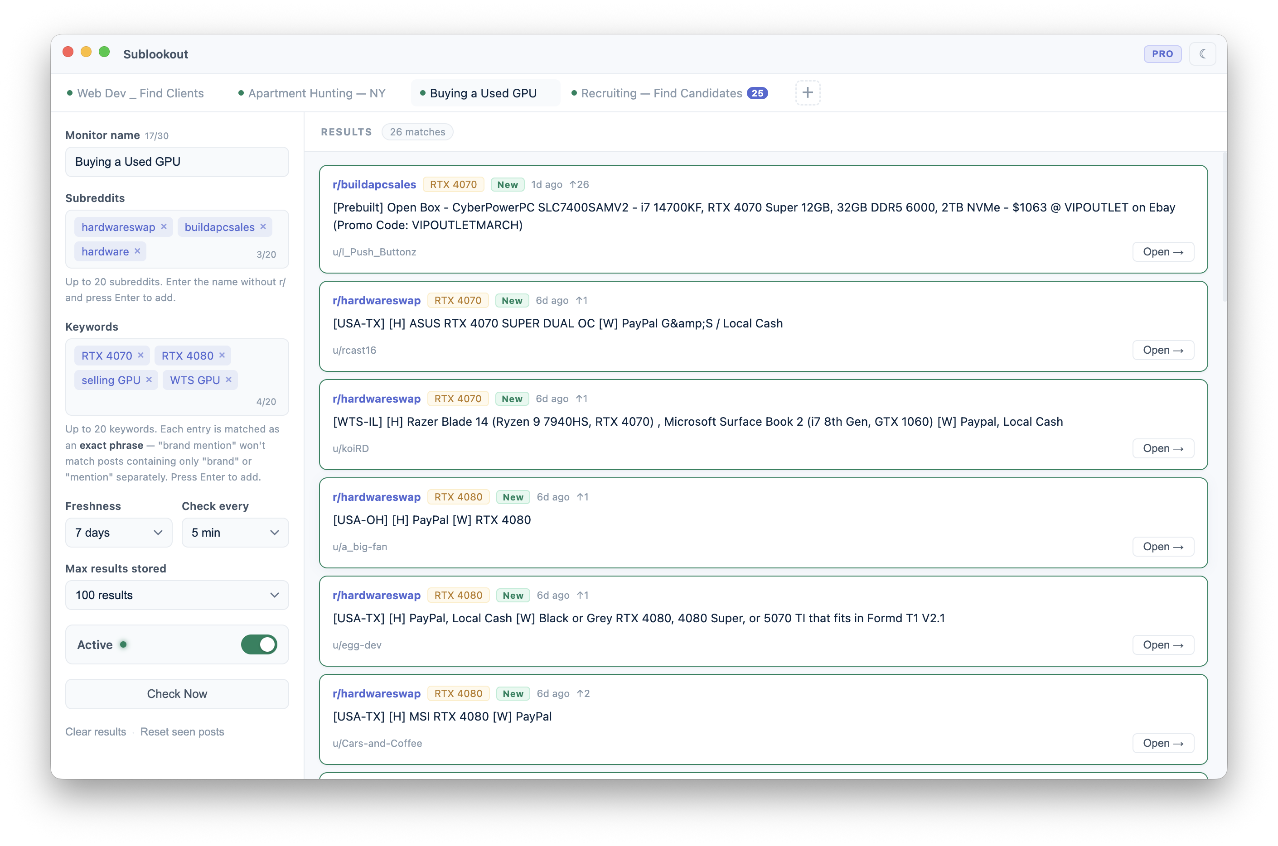Screen dimensions: 1278x846
Task: Delete the RTX 4080 keyword chip
Action: (x=222, y=355)
